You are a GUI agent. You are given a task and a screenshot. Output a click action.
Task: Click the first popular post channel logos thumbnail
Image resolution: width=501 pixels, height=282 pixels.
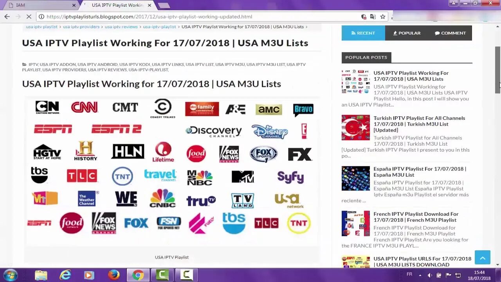coord(355,81)
